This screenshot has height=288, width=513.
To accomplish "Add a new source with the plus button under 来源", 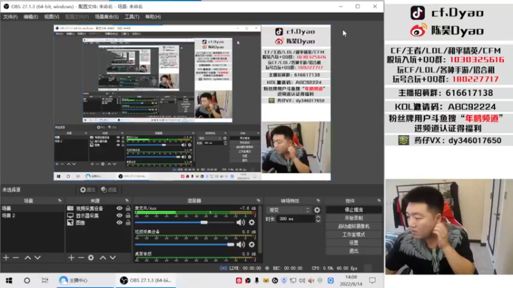I will point(71,258).
